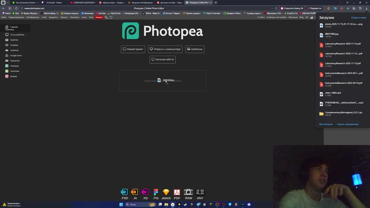370x208 pixels.
Task: Open the .PSD format icon
Action: pos(124,194)
